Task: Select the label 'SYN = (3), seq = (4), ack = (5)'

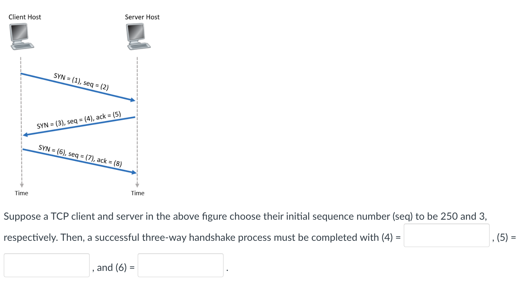Action: click(x=79, y=120)
